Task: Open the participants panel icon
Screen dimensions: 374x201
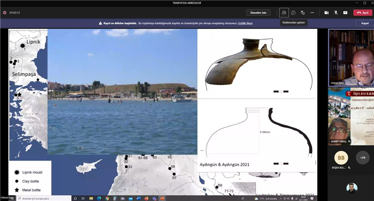Action: pyautogui.click(x=284, y=12)
